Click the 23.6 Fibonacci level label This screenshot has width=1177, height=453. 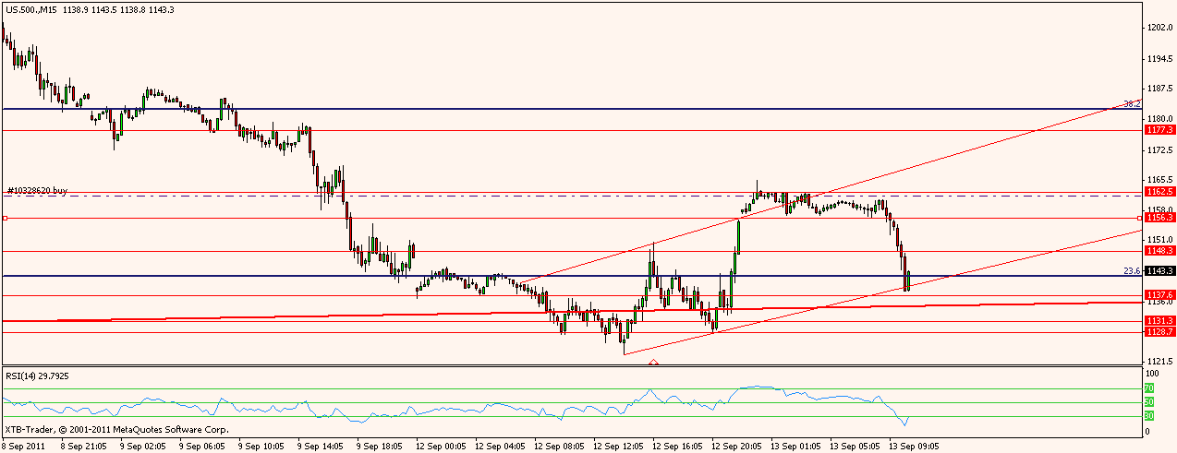[1132, 270]
